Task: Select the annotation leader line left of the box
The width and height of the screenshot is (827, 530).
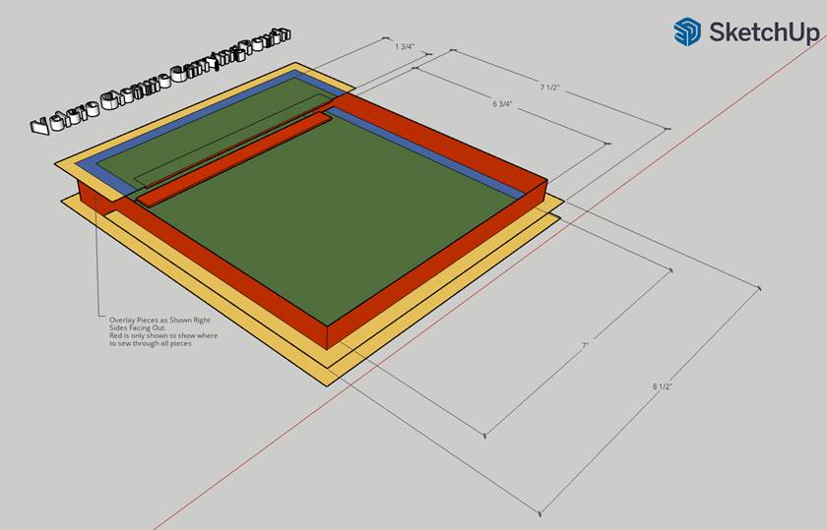Action: (96, 265)
